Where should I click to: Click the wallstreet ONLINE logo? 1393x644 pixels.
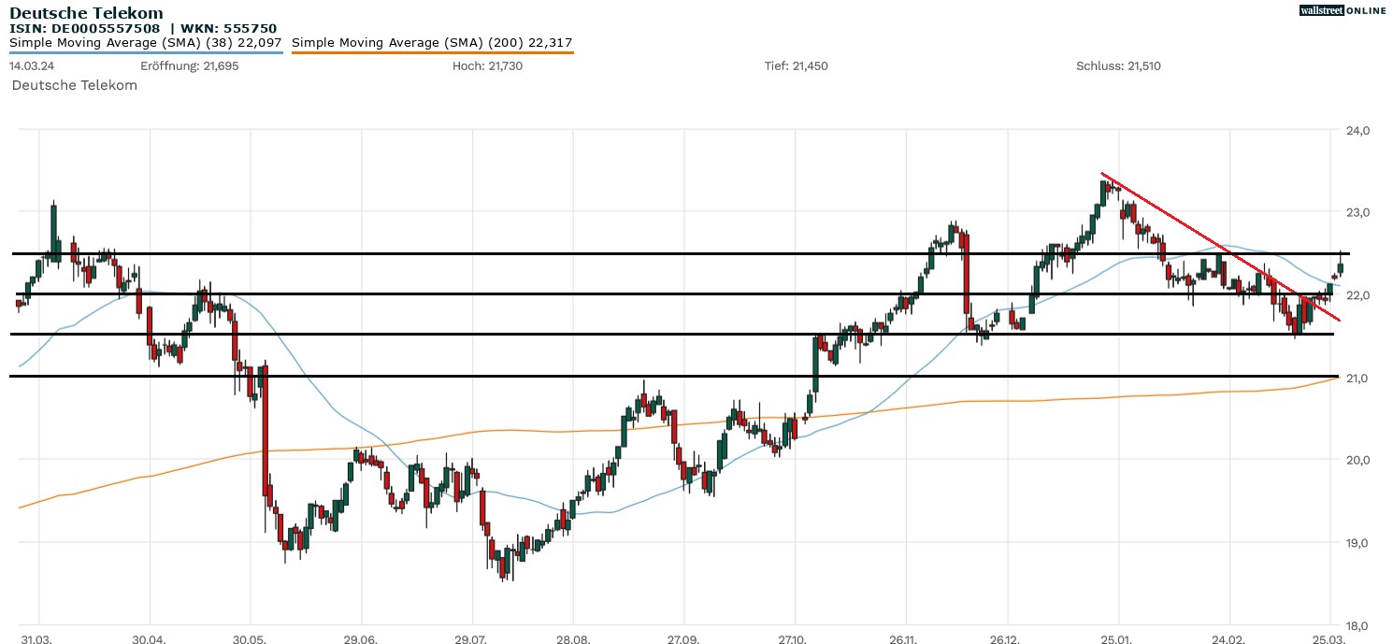click(x=1343, y=10)
